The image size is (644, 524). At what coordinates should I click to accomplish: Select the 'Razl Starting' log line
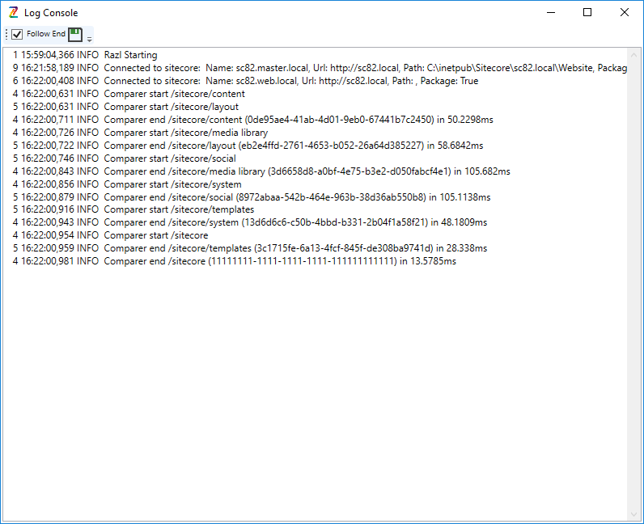point(85,55)
